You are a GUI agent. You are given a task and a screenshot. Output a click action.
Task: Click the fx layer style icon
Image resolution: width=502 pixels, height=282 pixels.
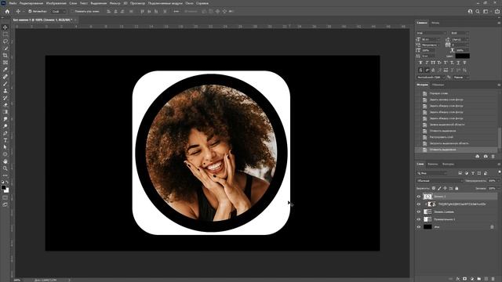[458, 279]
